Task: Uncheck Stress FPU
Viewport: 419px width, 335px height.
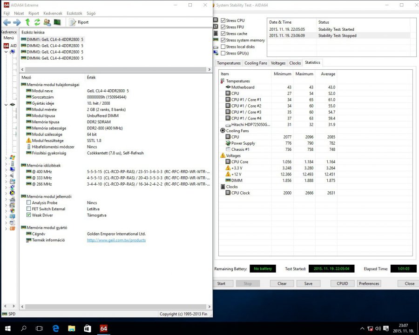Action: (223, 27)
